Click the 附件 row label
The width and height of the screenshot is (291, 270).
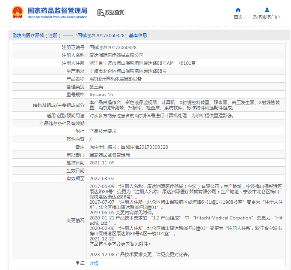coord(80,131)
